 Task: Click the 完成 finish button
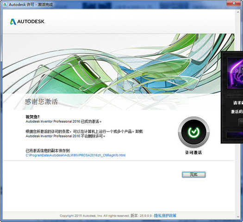point(194,175)
